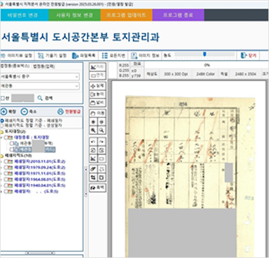Click the zoom-out magnifier tool
269x258 pixels.
[101, 130]
